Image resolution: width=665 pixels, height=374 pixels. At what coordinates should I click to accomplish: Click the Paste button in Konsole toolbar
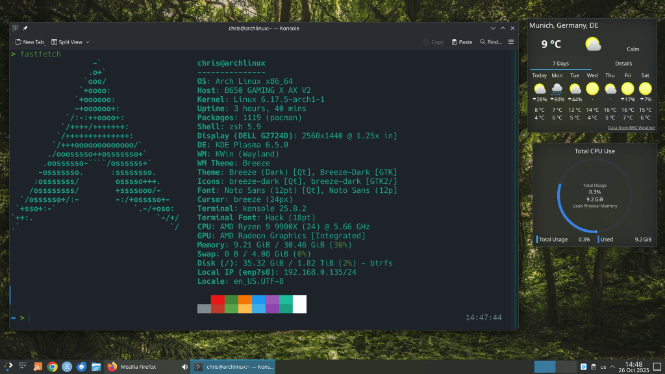pyautogui.click(x=460, y=42)
